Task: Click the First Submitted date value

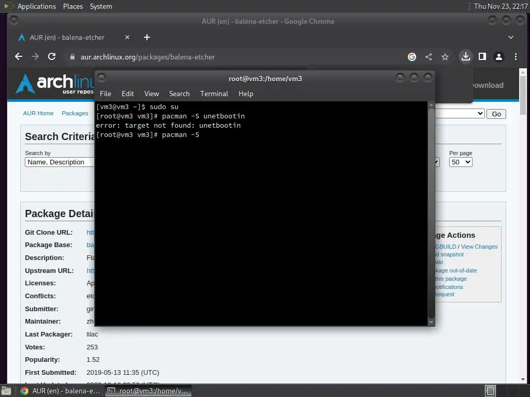Action: pyautogui.click(x=123, y=373)
